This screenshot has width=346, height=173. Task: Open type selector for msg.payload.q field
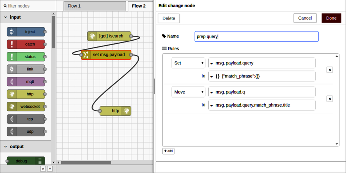pos(211,92)
